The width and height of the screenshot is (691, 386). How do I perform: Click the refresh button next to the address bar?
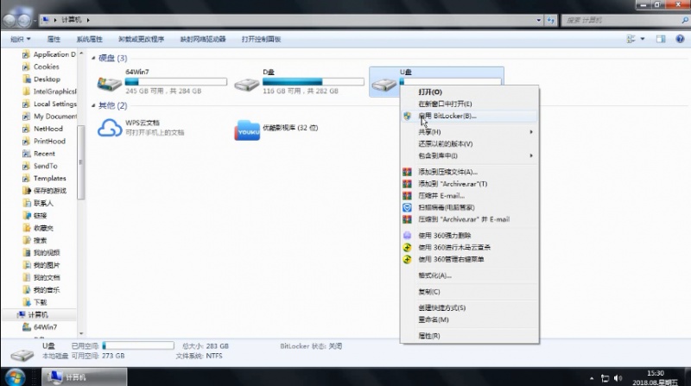pyautogui.click(x=551, y=20)
